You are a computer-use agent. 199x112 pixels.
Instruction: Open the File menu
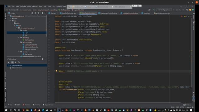(9, 6)
